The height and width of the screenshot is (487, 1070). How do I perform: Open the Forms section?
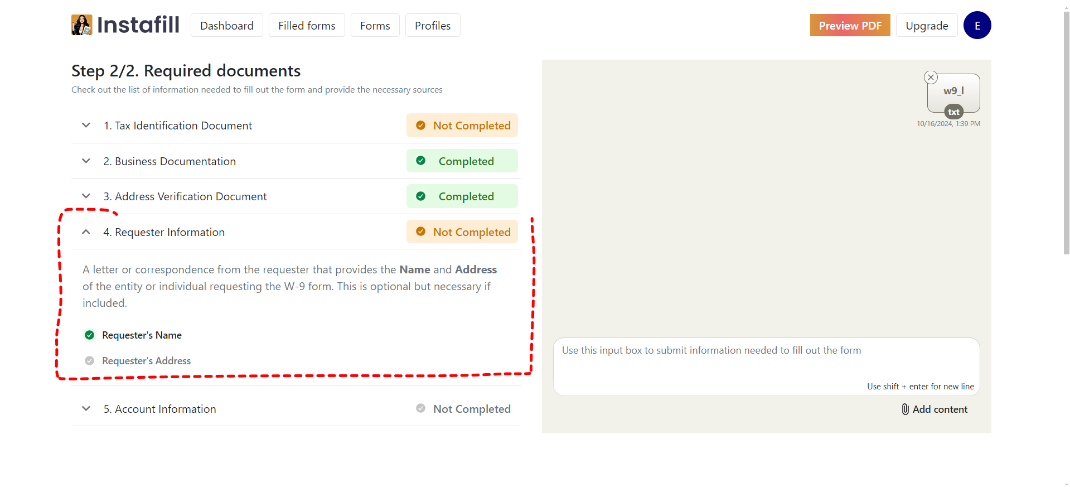[375, 26]
